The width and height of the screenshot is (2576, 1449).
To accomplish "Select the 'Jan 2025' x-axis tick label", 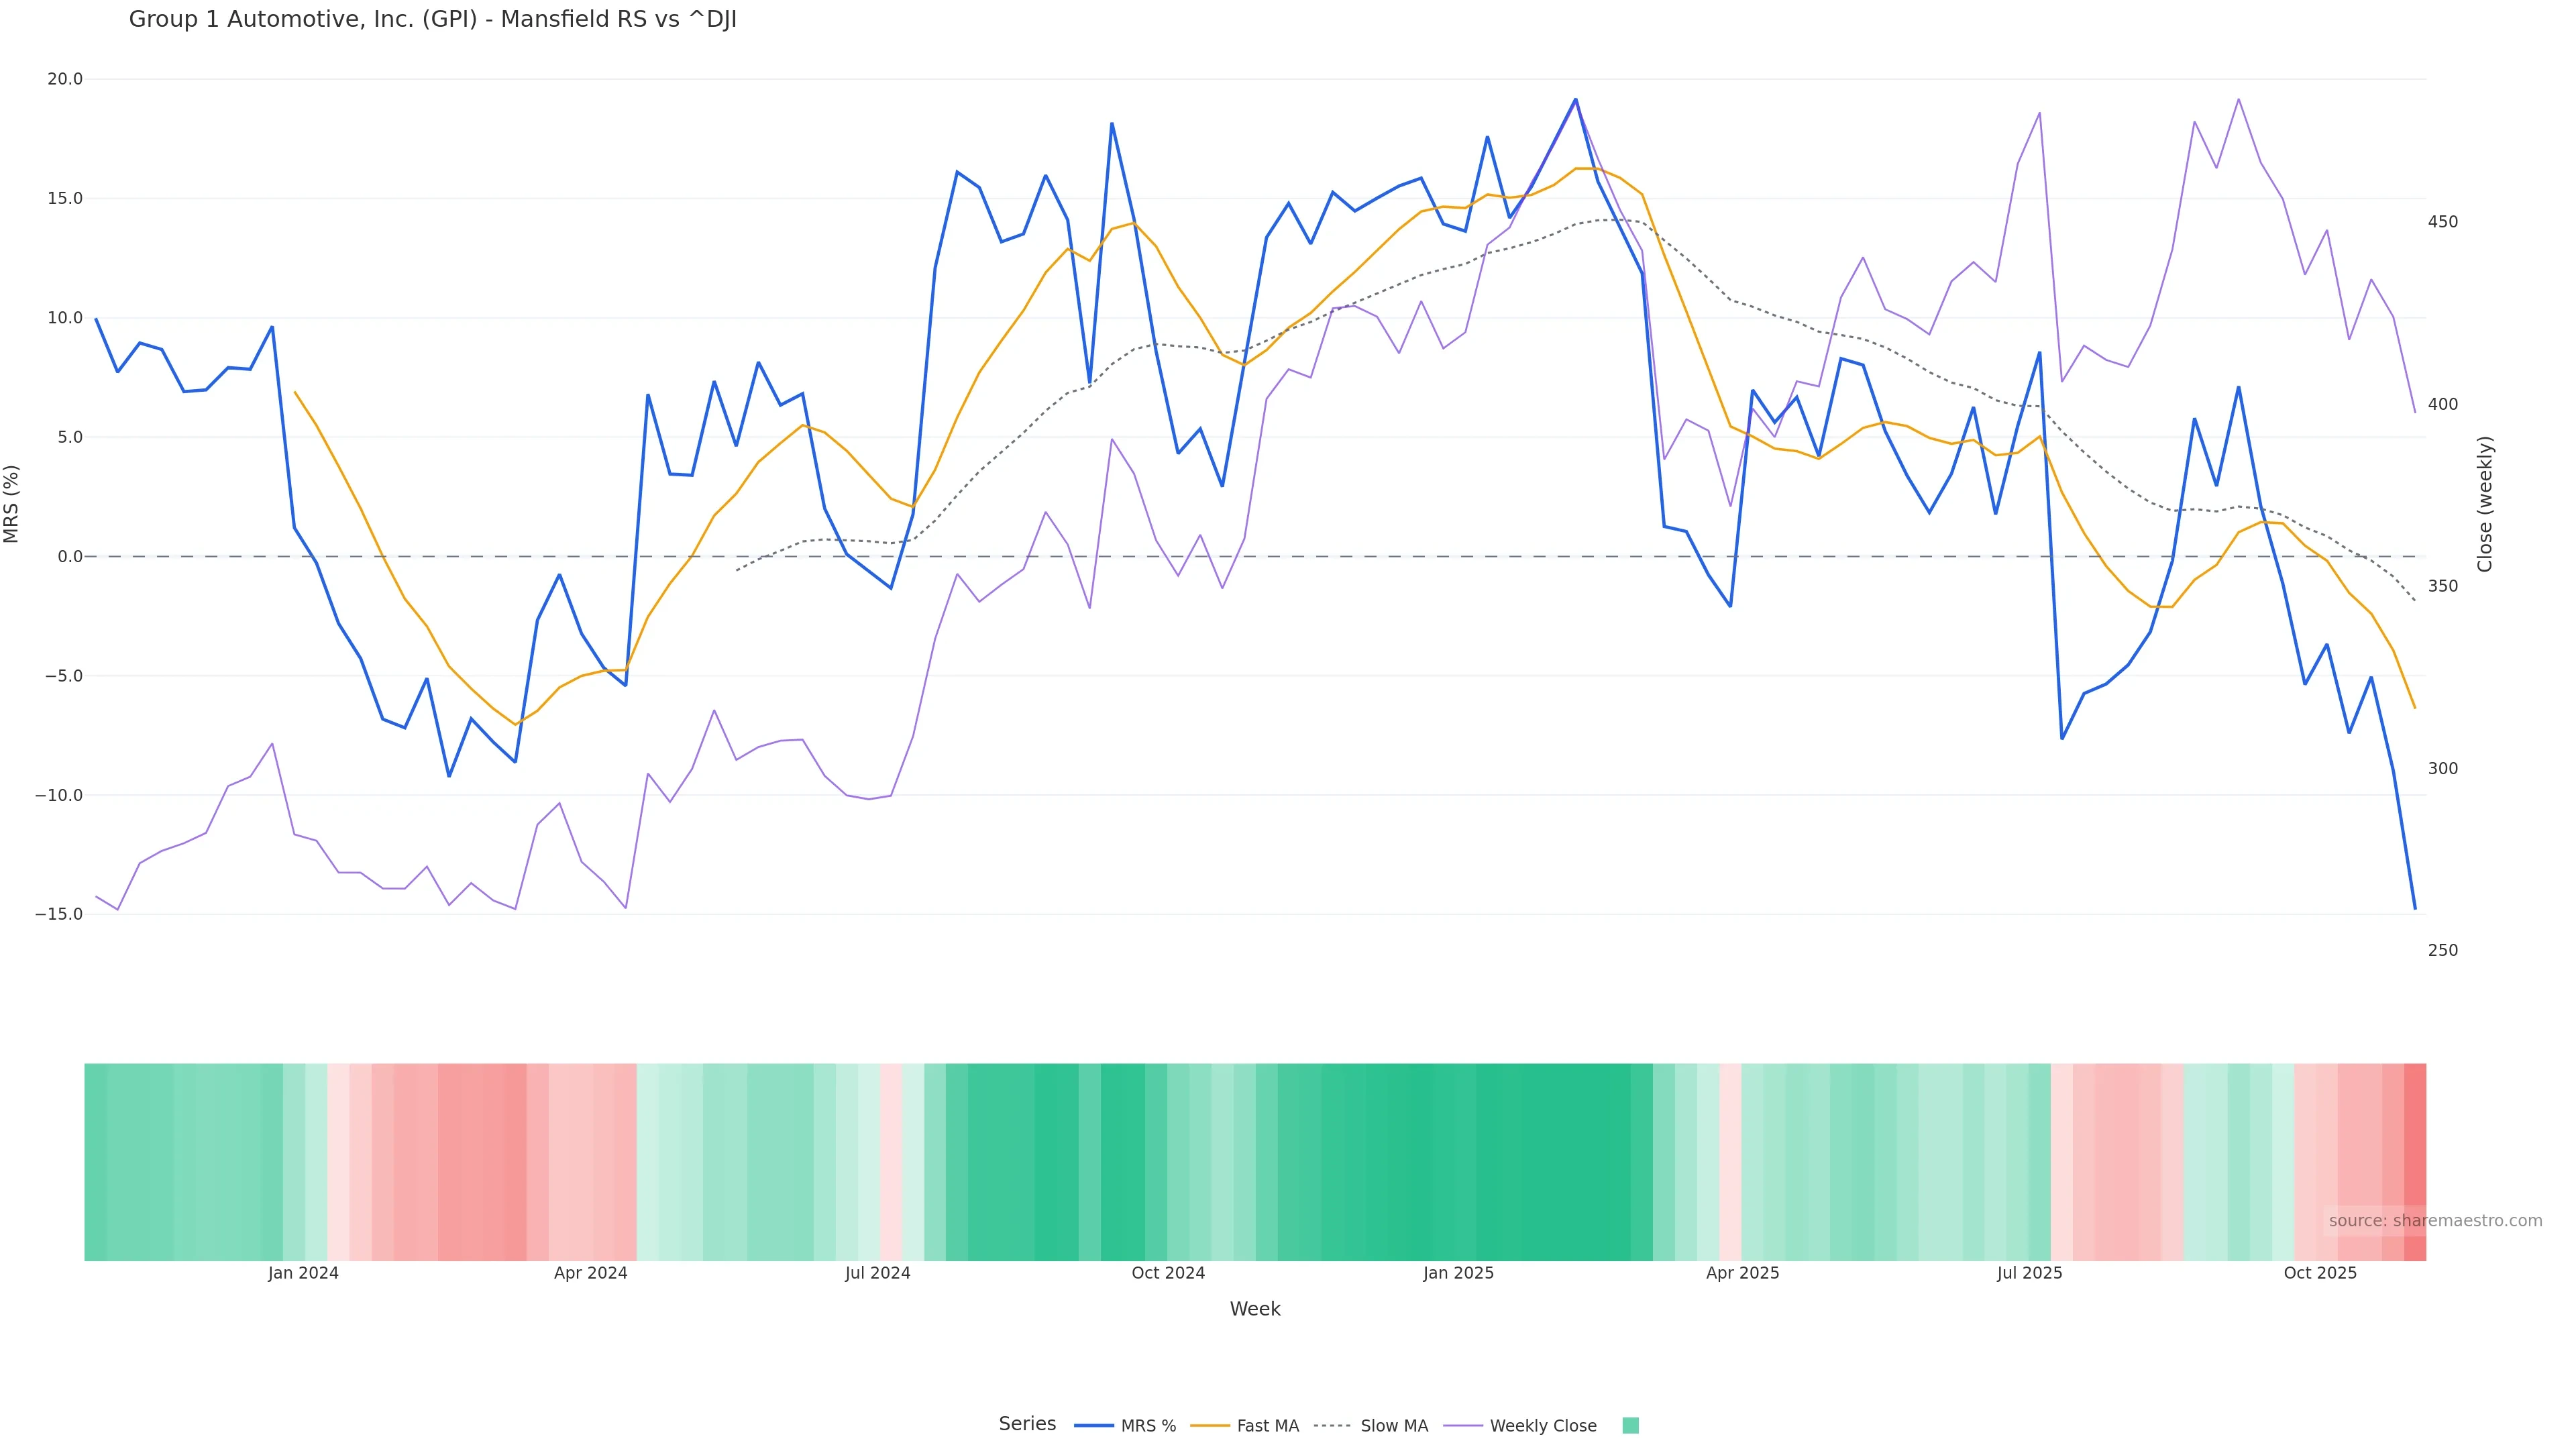I will pyautogui.click(x=1458, y=1273).
